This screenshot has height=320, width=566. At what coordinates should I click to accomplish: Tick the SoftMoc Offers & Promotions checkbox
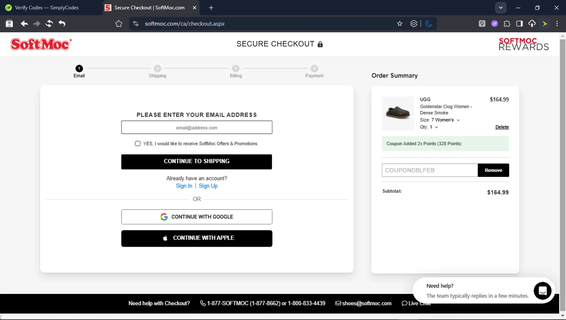point(138,144)
